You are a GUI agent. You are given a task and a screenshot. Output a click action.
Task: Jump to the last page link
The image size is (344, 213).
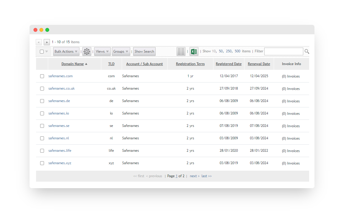(206, 176)
